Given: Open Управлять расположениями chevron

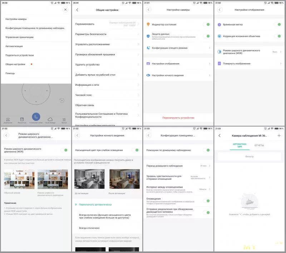Looking at the screenshot, I should (138, 44).
